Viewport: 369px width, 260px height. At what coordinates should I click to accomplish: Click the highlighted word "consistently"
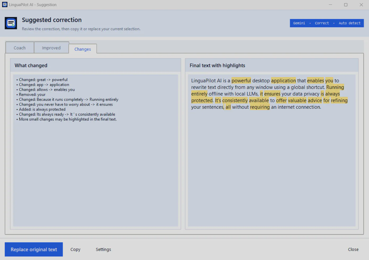[235, 101]
